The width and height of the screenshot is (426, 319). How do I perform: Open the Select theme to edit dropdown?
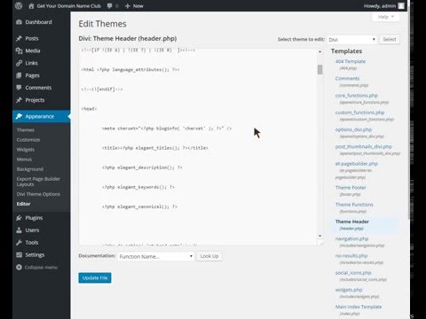click(351, 40)
